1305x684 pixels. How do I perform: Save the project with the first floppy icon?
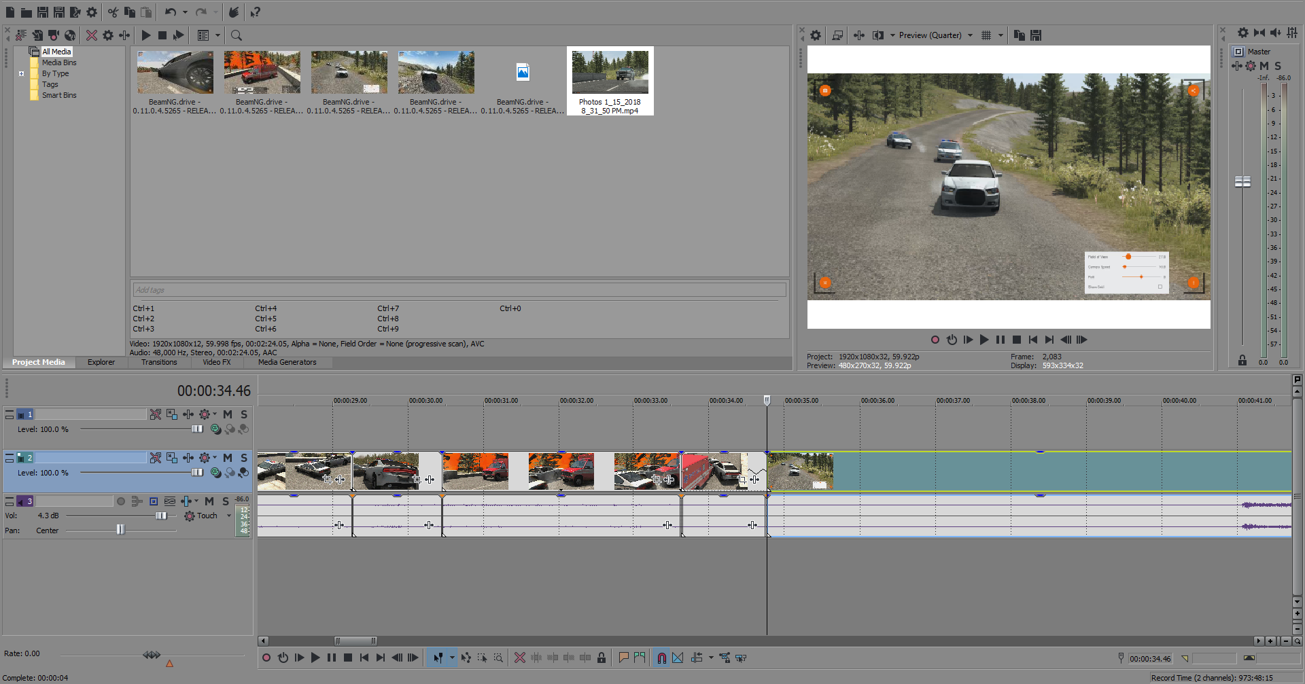point(42,12)
